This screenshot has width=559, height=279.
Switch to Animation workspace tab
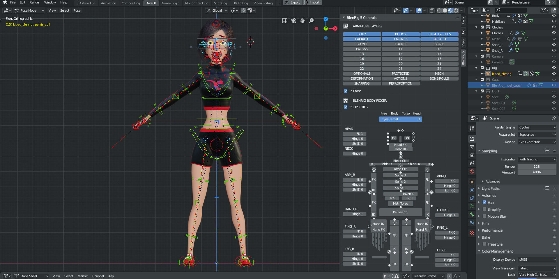coord(108,3)
